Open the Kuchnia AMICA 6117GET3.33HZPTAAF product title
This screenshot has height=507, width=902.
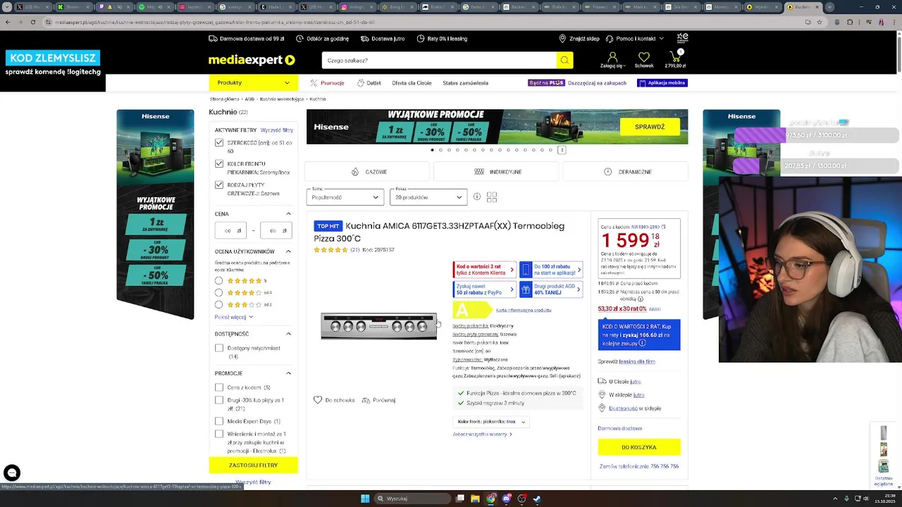439,232
